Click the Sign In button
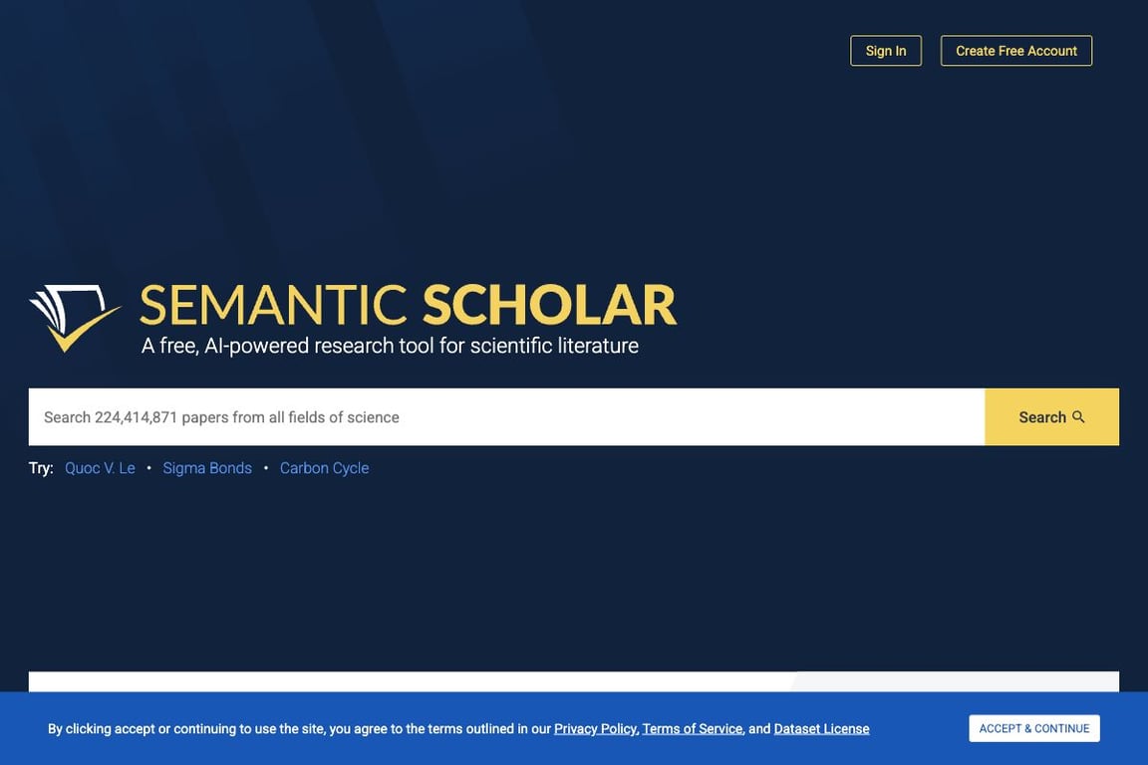 pos(886,51)
